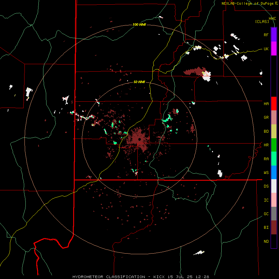Click the BD legend label
The width and height of the screenshot is (279, 279).
coord(266,131)
